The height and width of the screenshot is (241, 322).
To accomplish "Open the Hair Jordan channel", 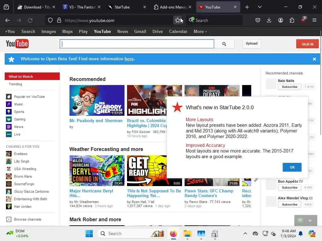I will click(23, 206).
